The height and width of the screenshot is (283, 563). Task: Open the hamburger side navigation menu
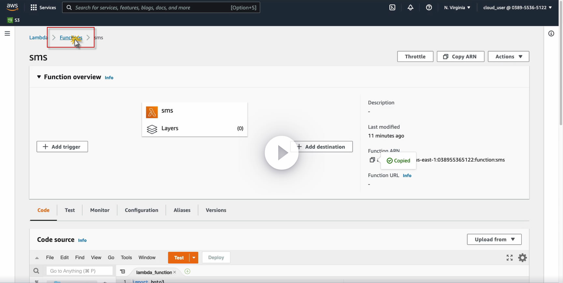[x=7, y=34]
